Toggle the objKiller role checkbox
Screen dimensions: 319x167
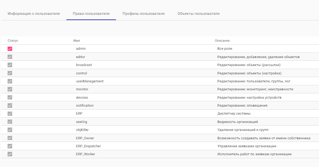point(10,130)
